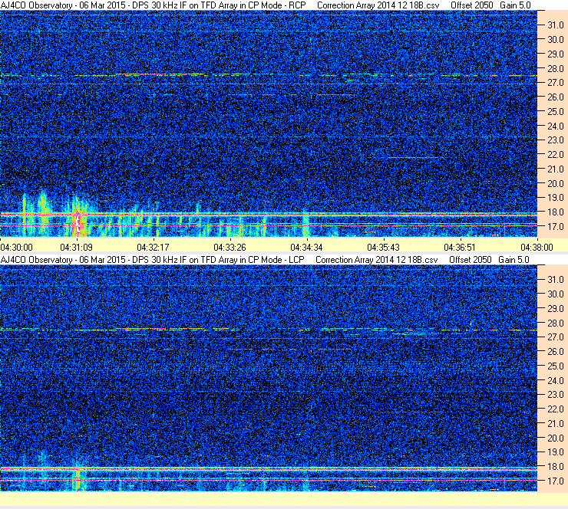Click the 04:35:43 time axis label
Viewport: 568px width, 509px height.
(x=383, y=248)
